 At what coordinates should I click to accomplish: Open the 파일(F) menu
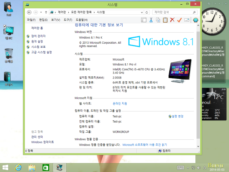point(31,20)
